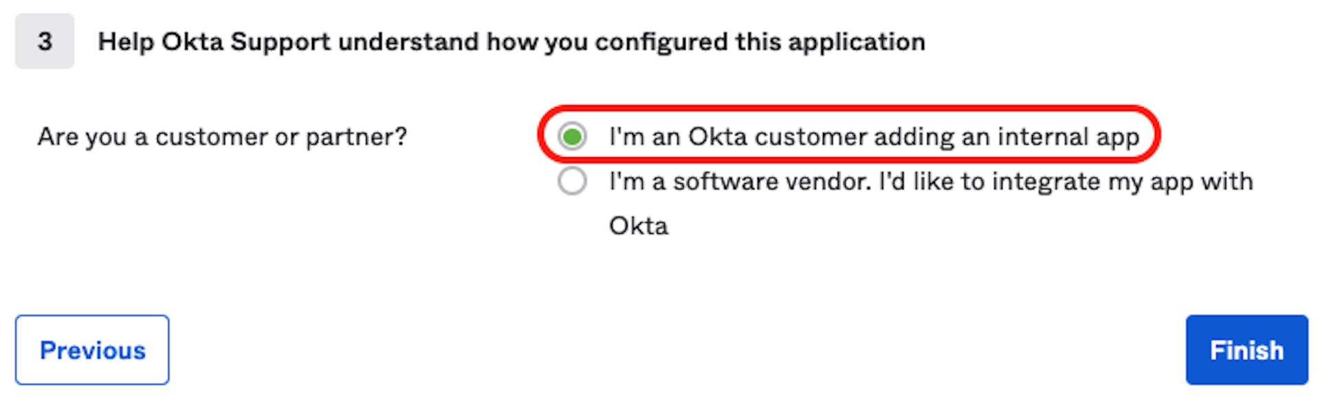Click the Finish button
1320x402 pixels.
pyautogui.click(x=1246, y=350)
